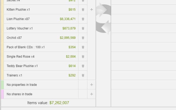
Task: Add items with the plus beside Kitten Plushie
Action: 92,10
